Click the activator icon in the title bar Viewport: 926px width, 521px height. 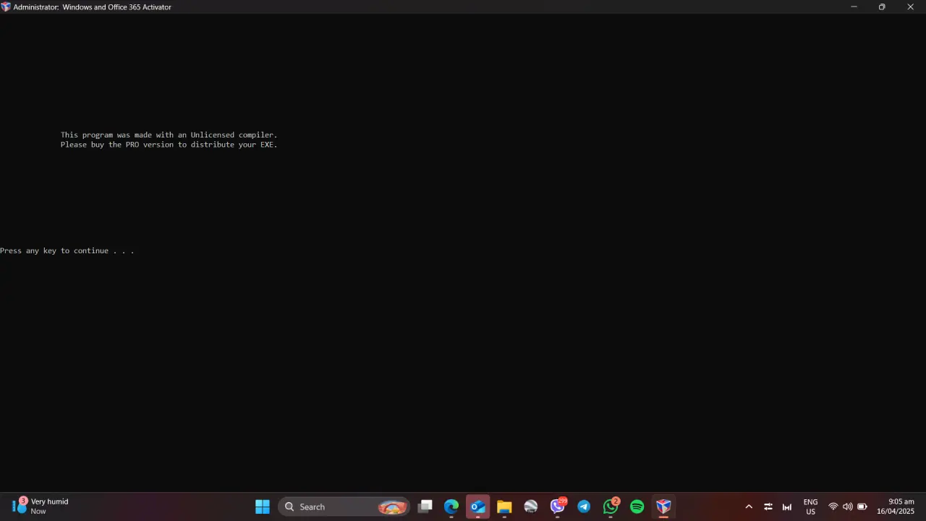pos(6,7)
